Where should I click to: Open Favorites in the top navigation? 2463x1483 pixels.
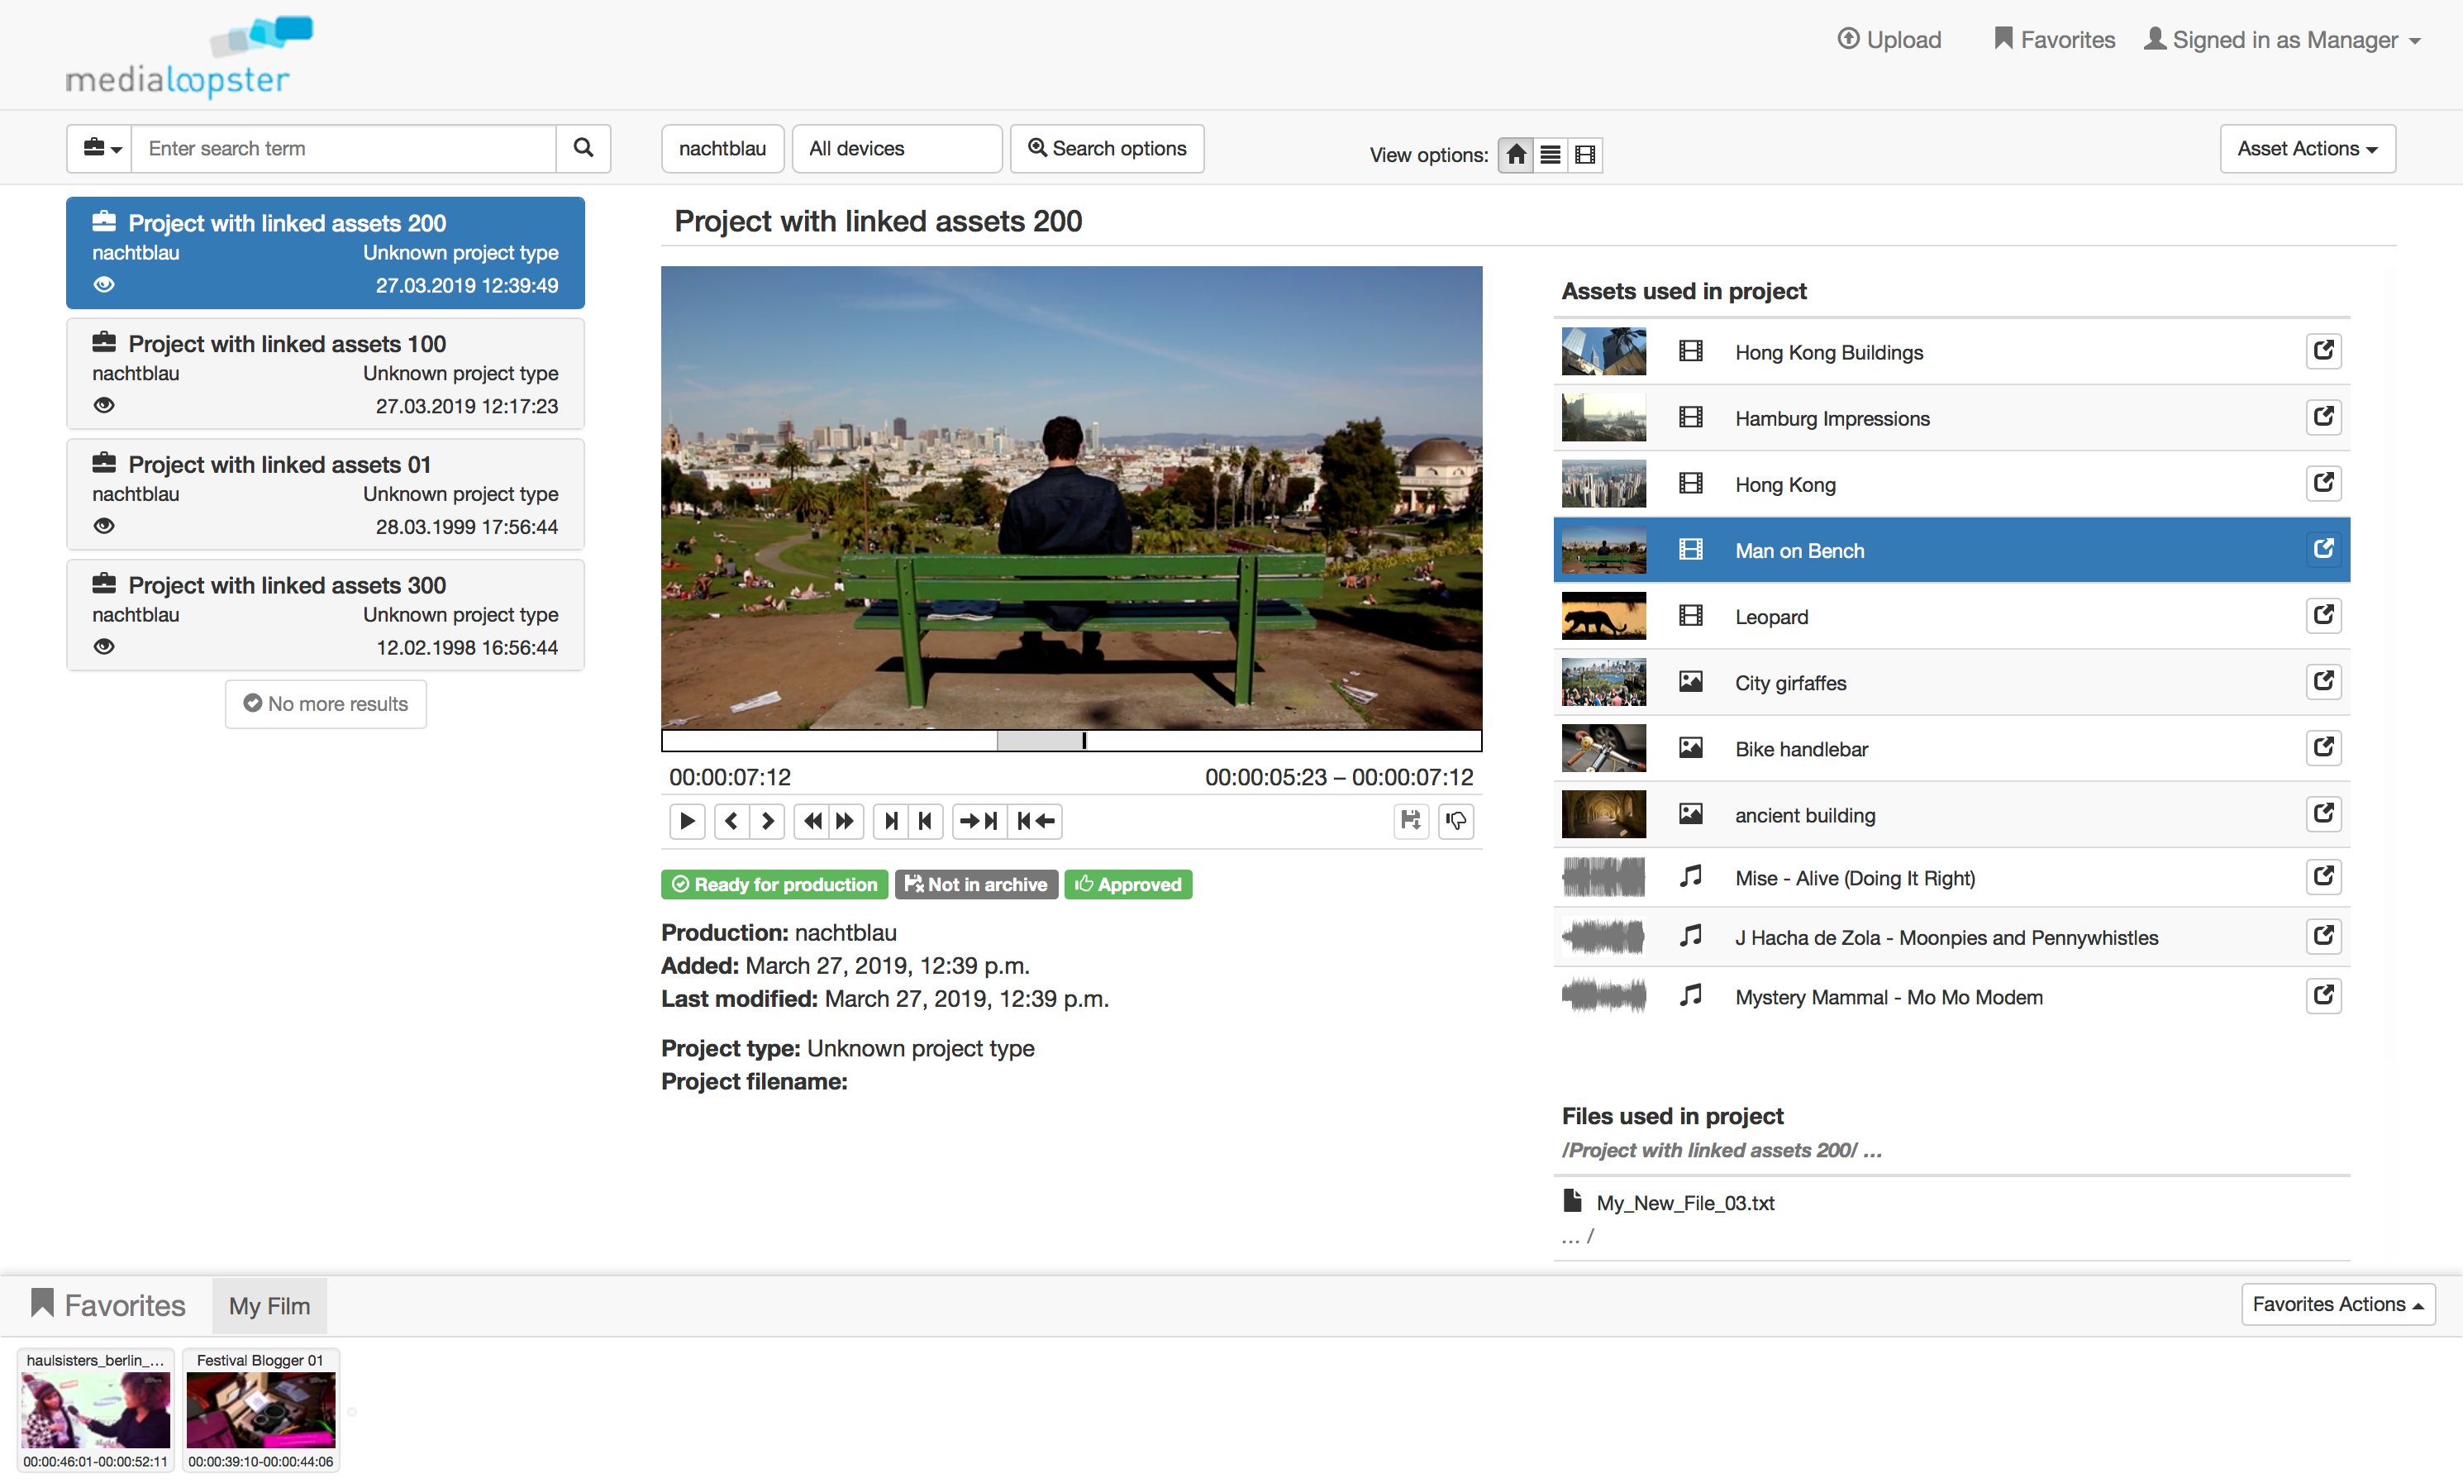click(2055, 40)
